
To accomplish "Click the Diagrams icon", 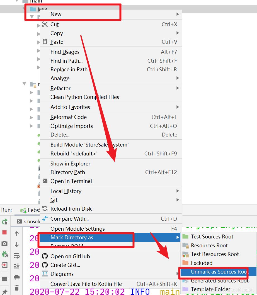I will (x=45, y=274).
